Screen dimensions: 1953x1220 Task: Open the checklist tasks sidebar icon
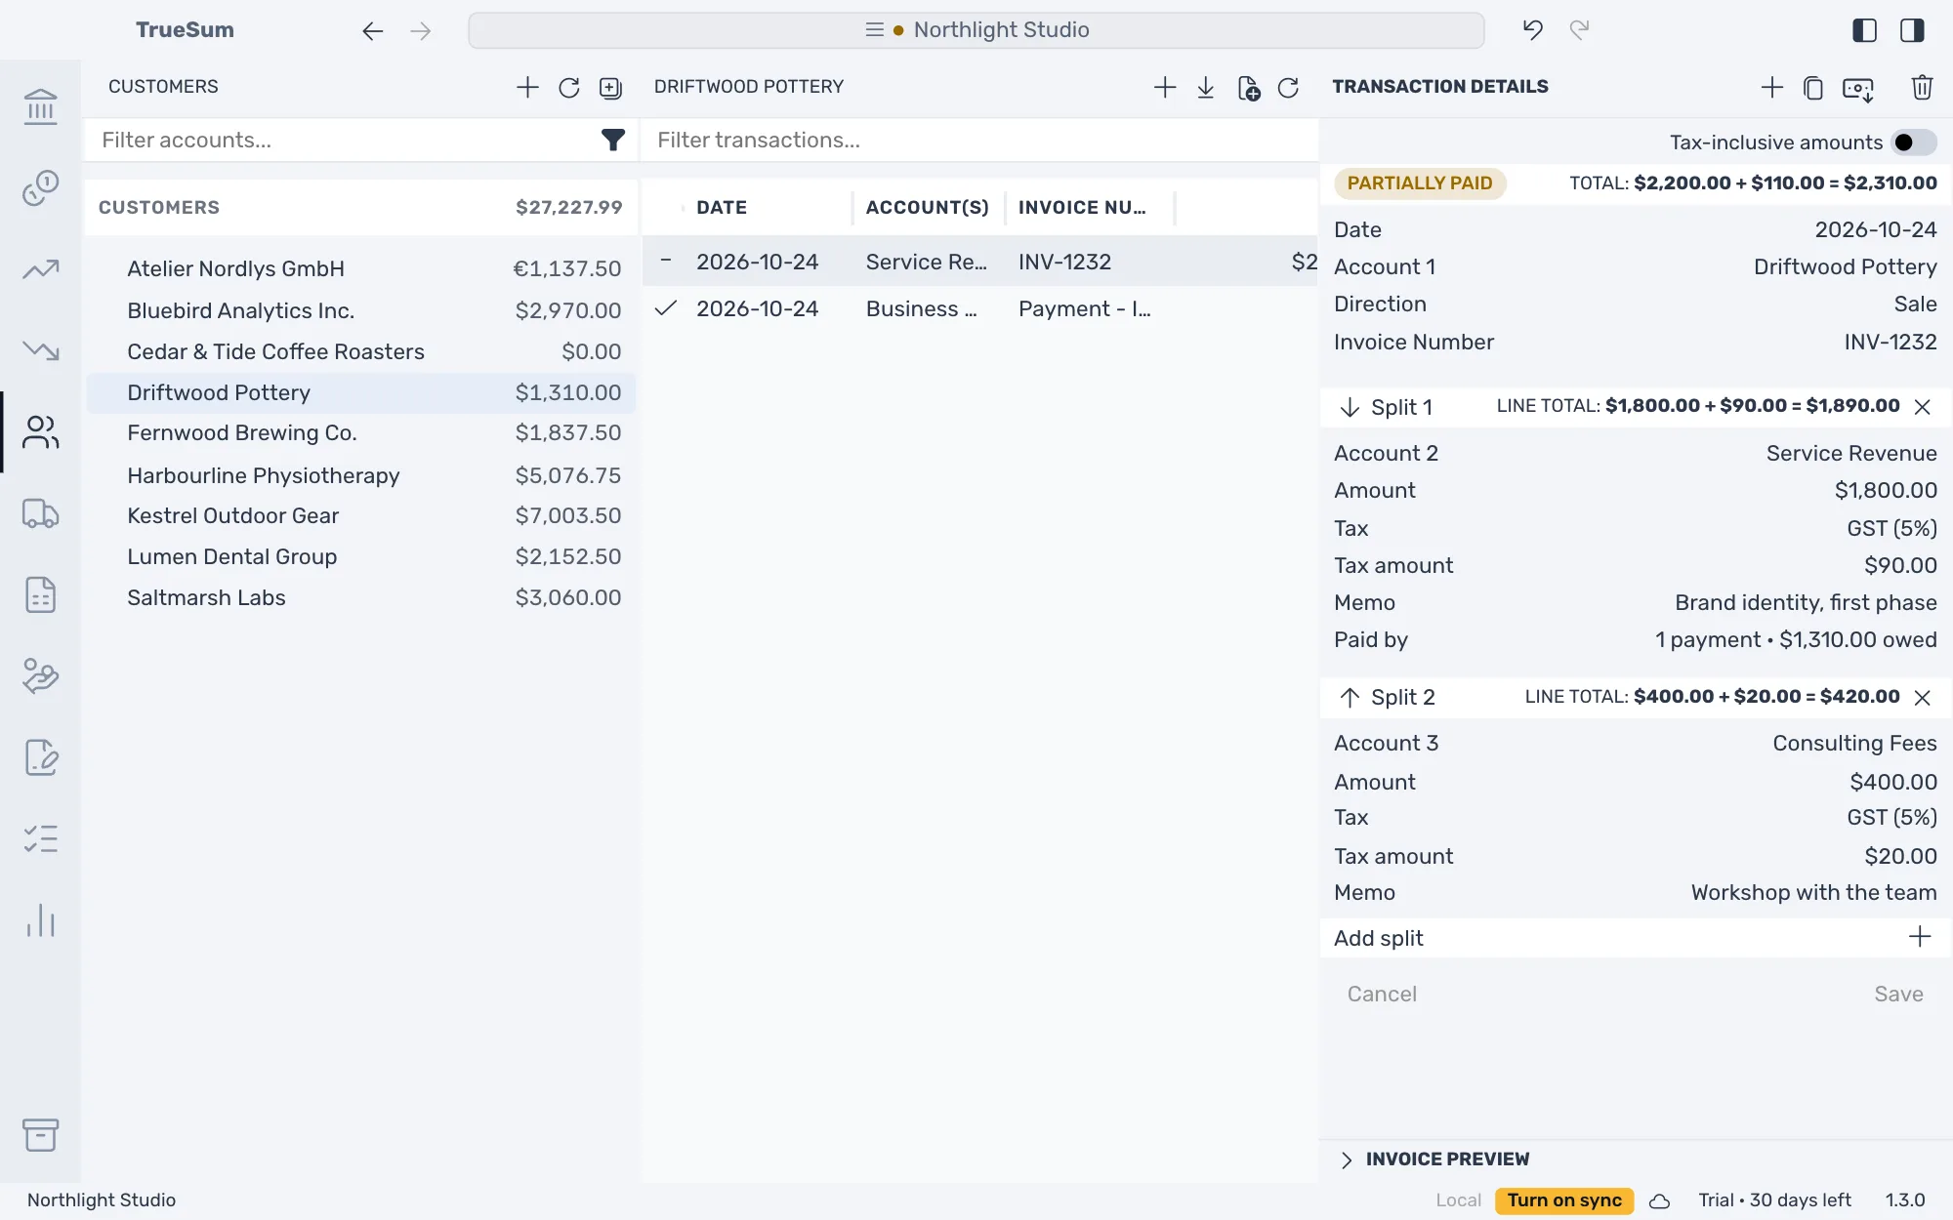pyautogui.click(x=40, y=838)
